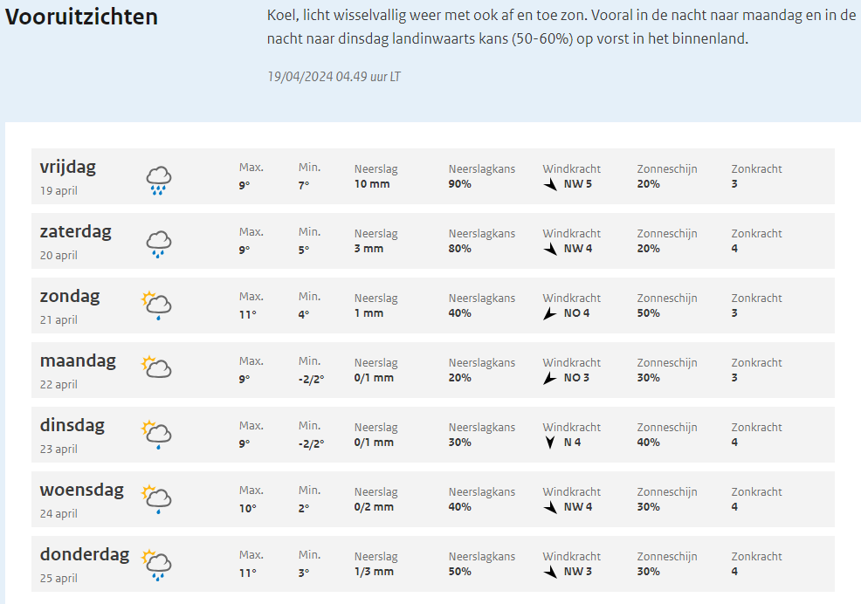Click the NW 3 wind arrow for donderdag
861x604 pixels.
[x=550, y=573]
